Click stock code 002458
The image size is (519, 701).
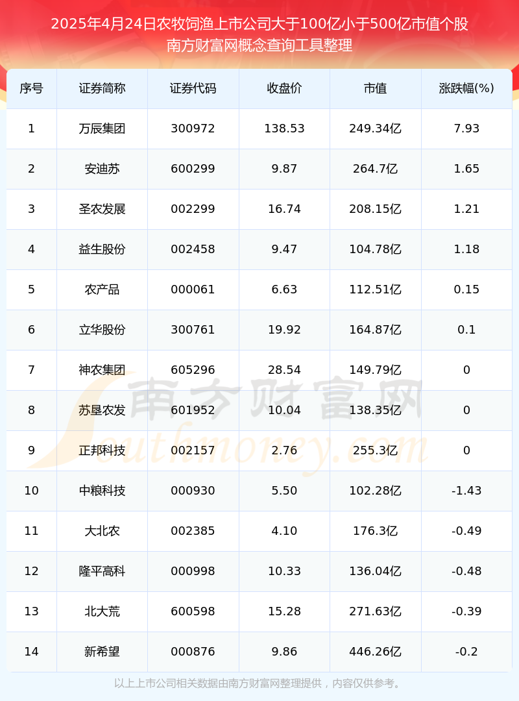[193, 249]
